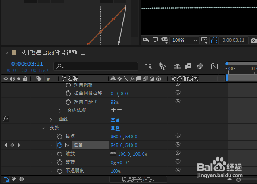Click the 扭曲百分比 value 93%

pyautogui.click(x=115, y=102)
